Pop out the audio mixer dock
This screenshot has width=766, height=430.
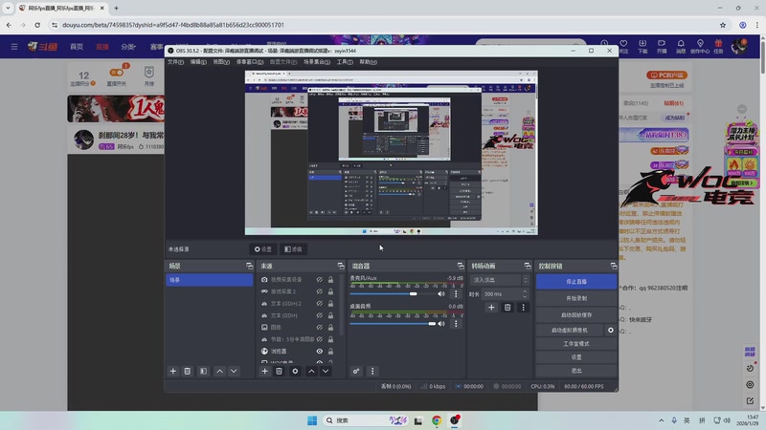pos(461,266)
